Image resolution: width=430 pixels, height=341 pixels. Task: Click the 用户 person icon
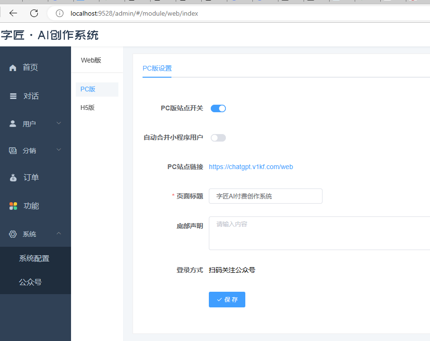(x=13, y=124)
